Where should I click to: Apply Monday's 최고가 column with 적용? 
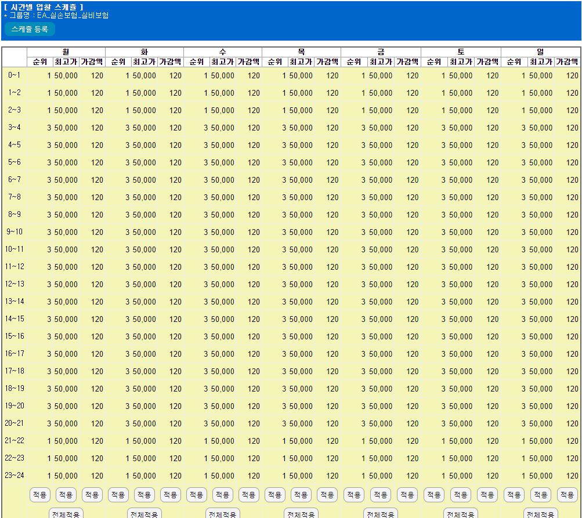point(66,495)
